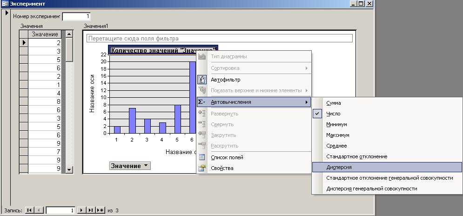Click the chart bar for category 5

[x=178, y=119]
